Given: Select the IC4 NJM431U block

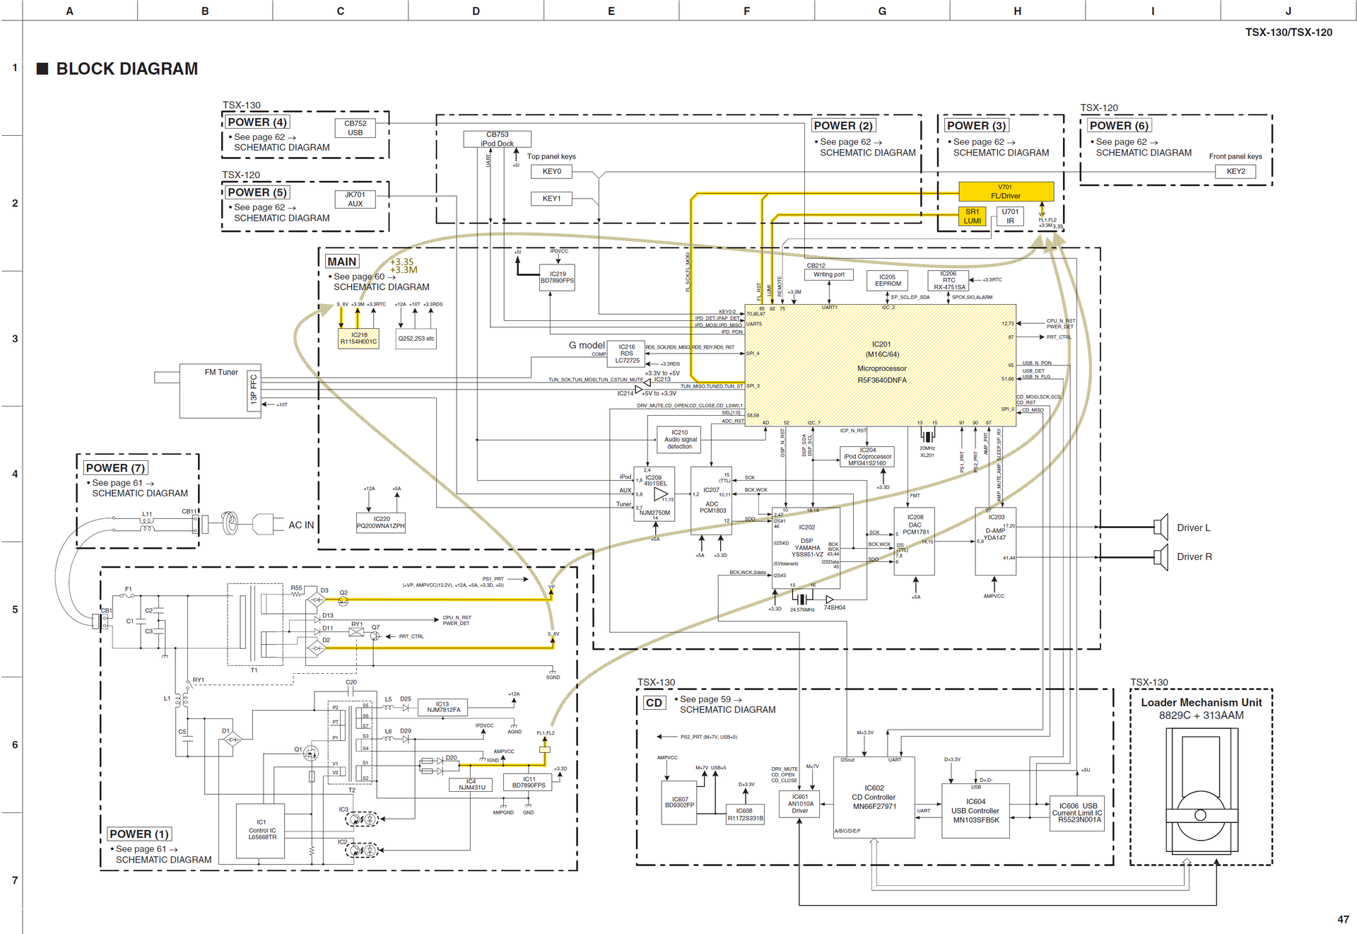Looking at the screenshot, I should [x=471, y=785].
